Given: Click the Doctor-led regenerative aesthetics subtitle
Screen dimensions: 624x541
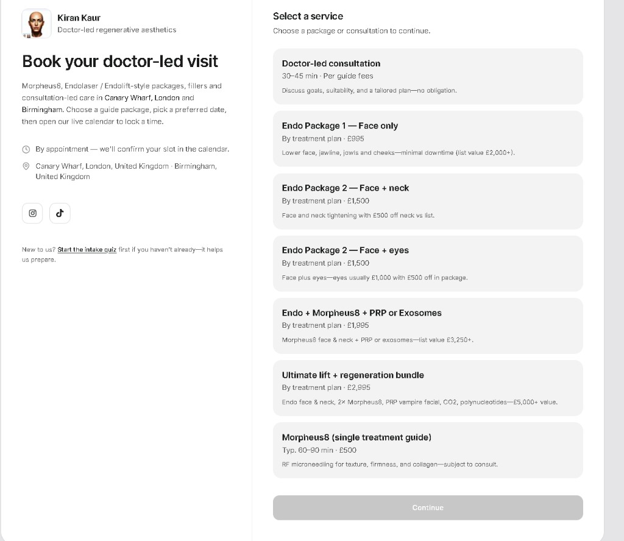Looking at the screenshot, I should click(116, 30).
